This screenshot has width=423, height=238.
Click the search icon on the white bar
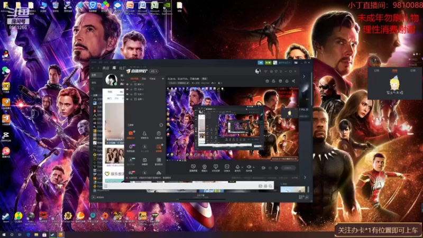coord(270,186)
